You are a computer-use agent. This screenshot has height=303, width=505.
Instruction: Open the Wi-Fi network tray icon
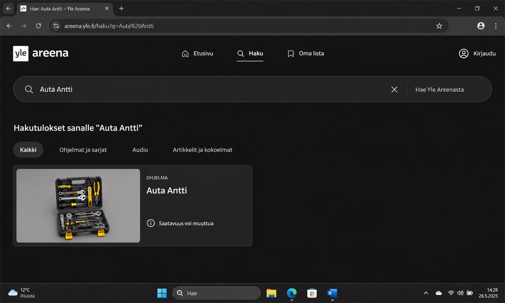pos(451,293)
